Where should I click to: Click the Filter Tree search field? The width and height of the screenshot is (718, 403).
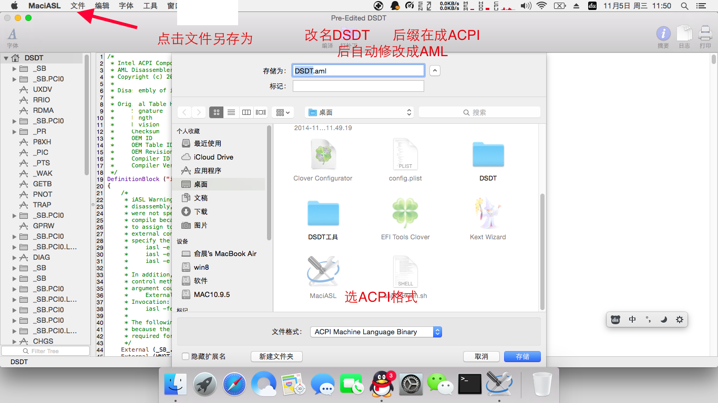tap(45, 351)
